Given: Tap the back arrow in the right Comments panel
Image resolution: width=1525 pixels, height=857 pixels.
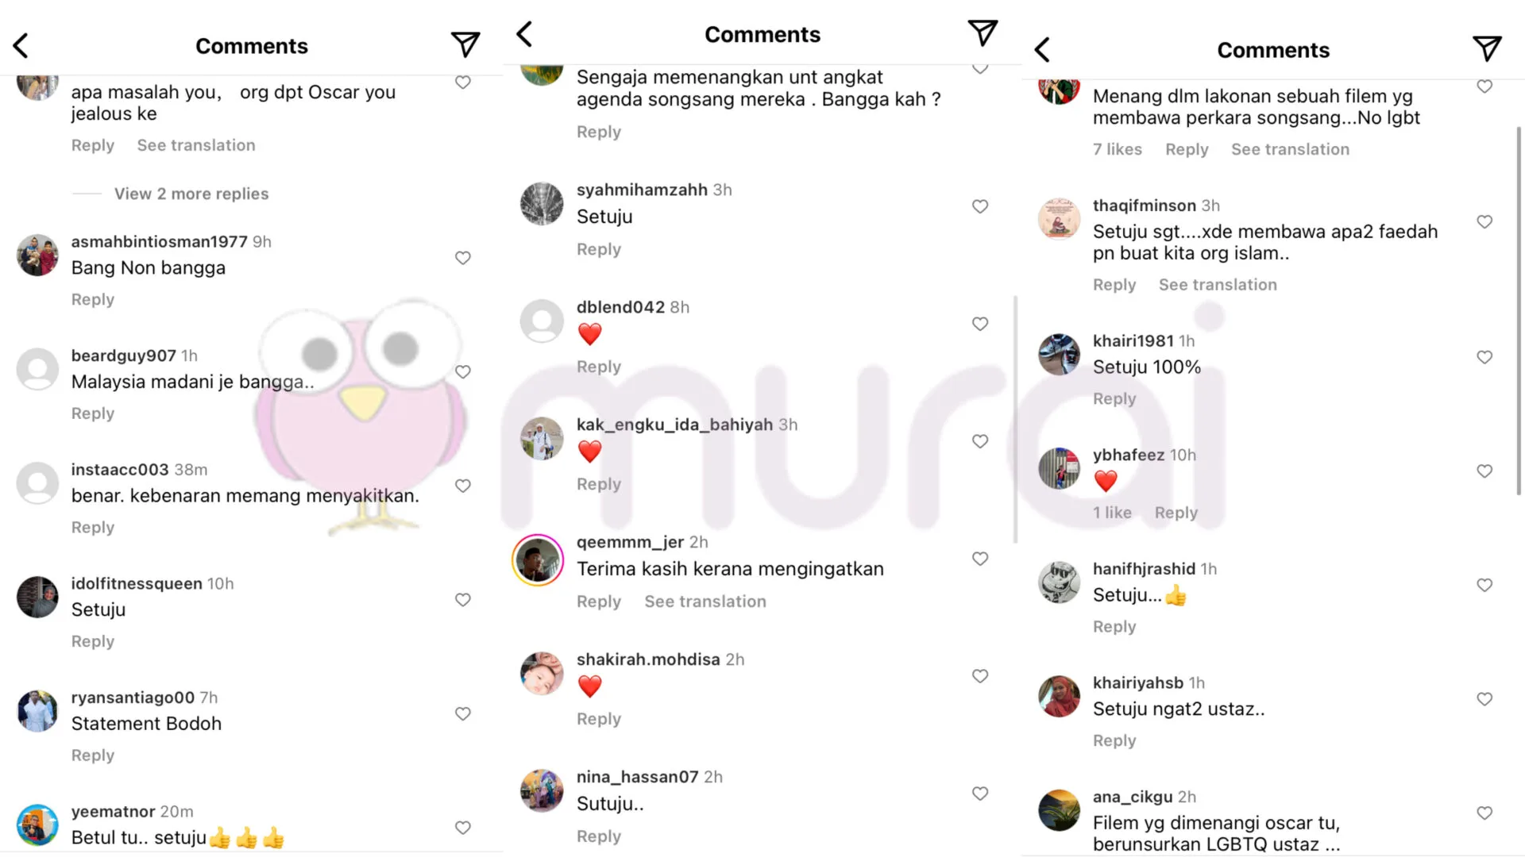Looking at the screenshot, I should (1042, 49).
